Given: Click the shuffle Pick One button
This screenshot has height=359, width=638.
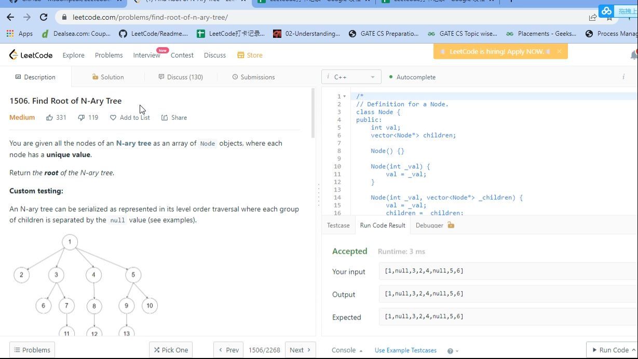Looking at the screenshot, I should pos(171,350).
